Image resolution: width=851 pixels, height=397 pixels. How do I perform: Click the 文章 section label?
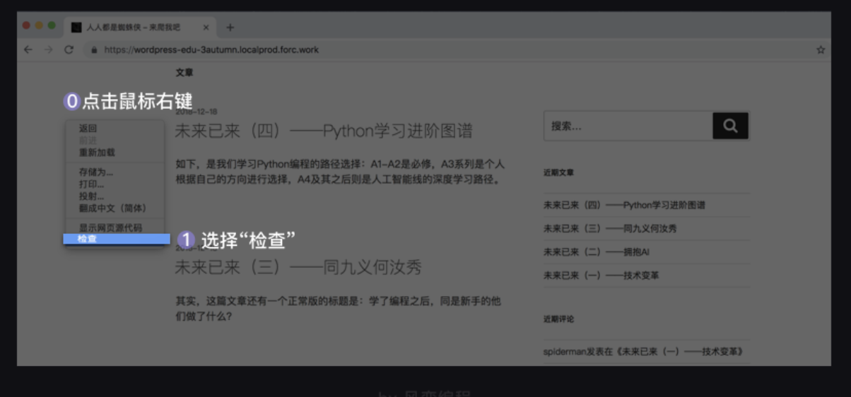pos(184,72)
